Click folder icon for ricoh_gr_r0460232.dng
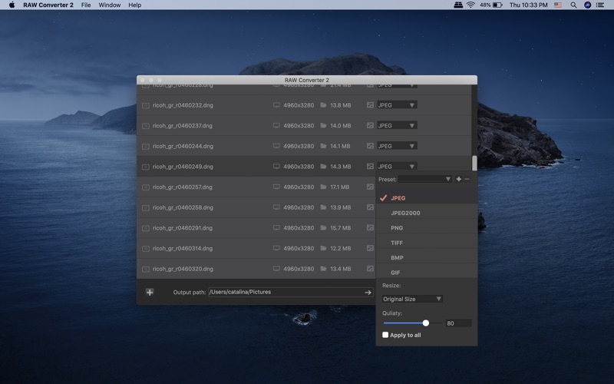The image size is (614, 384). tap(323, 105)
